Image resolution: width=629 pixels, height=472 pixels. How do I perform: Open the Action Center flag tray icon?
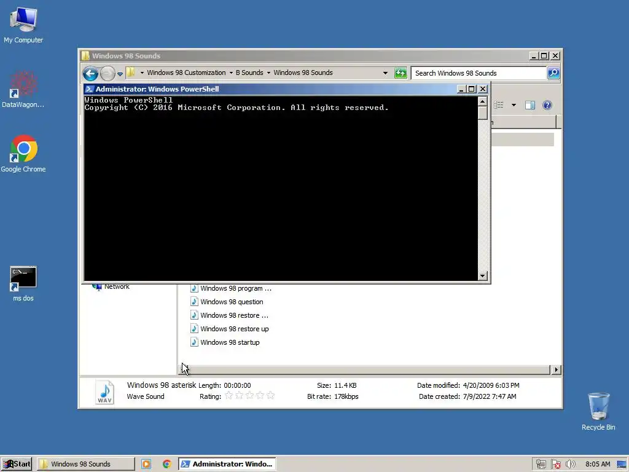(555, 465)
